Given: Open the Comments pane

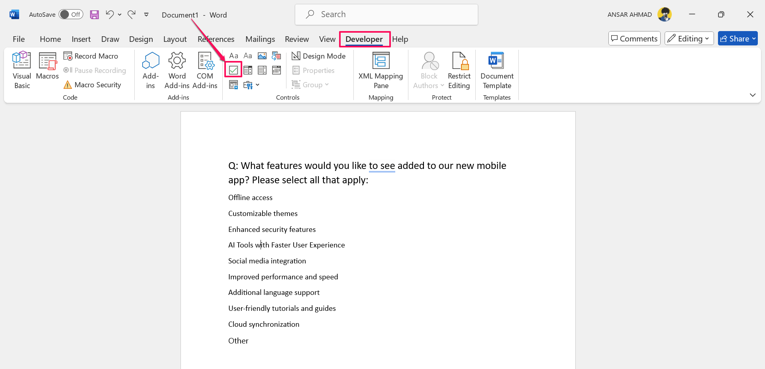Looking at the screenshot, I should click(x=634, y=39).
